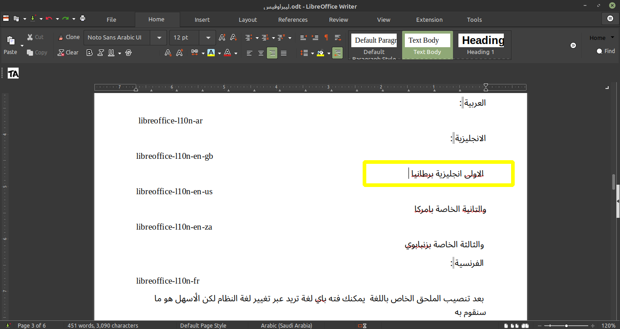Screen dimensions: 620x329
Task: Click the Arabic (Saudi Arabia) language status field
Action: tap(286, 325)
